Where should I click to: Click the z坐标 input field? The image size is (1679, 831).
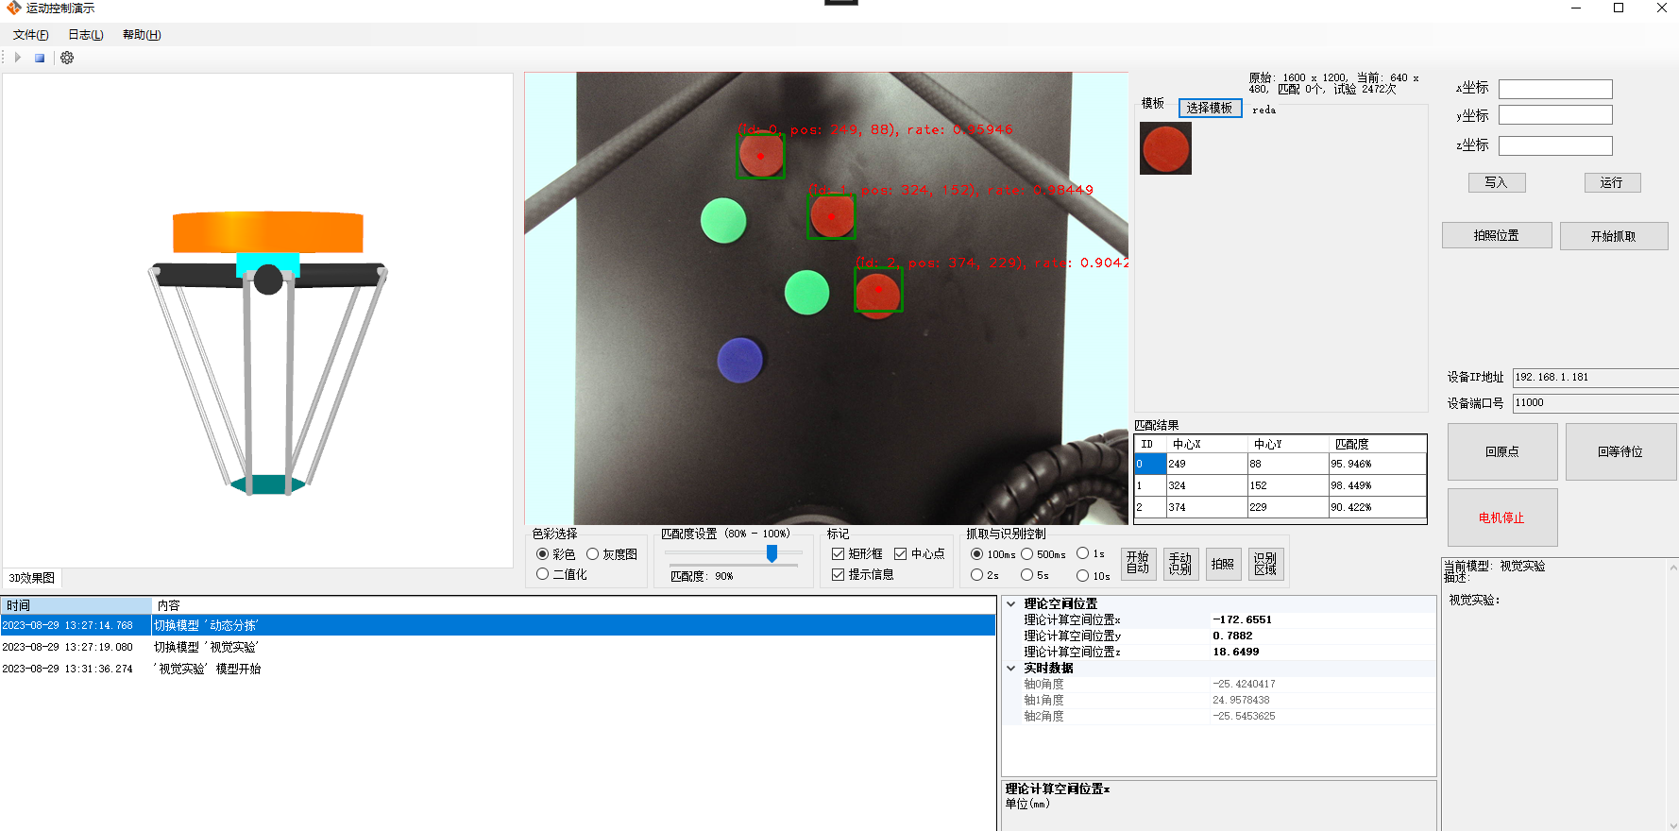[x=1555, y=145]
